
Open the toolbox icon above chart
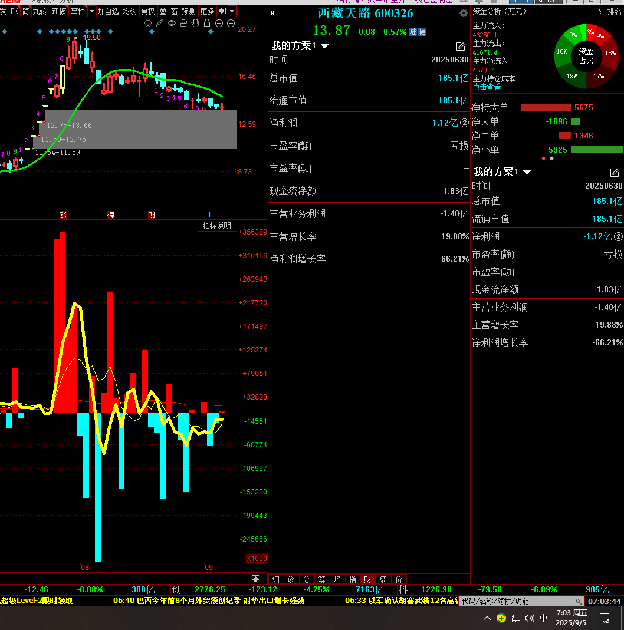[183, 24]
